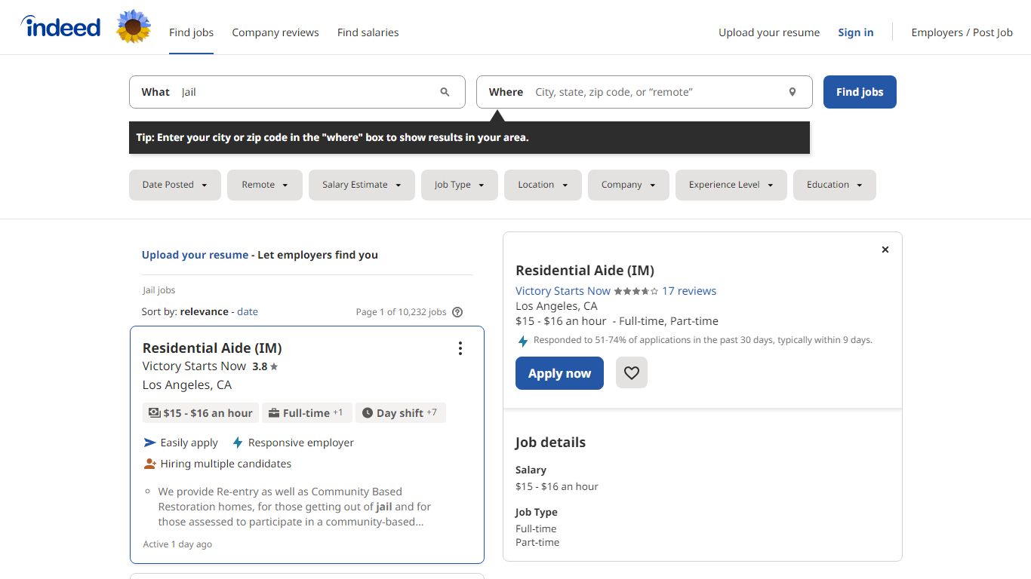The width and height of the screenshot is (1031, 579).
Task: Click the star rating in the job details header
Action: click(x=636, y=291)
